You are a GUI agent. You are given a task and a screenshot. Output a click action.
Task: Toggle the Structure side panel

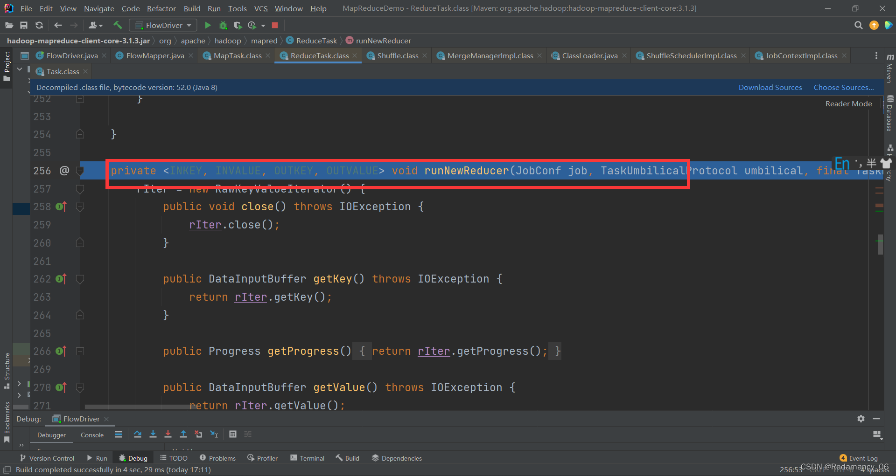[x=7, y=371]
